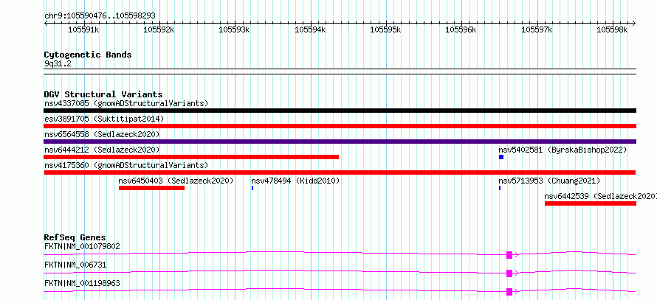
Task: Open label nsv6444212 (Sedlazeck2020)
Action: pos(102,150)
